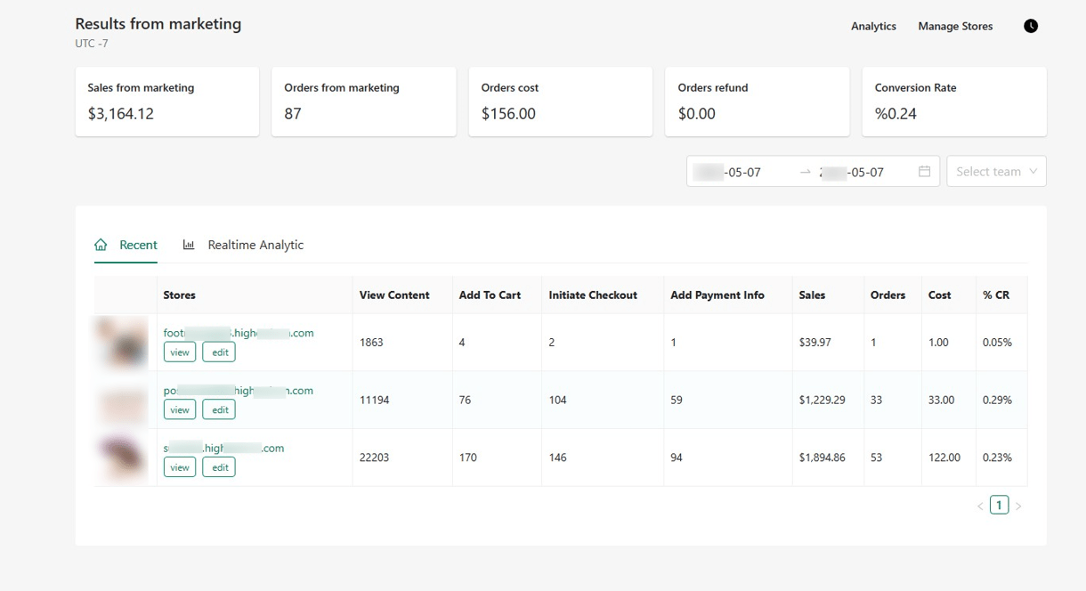Click the next page chevron below the table
Image resolution: width=1086 pixels, height=591 pixels.
pyautogui.click(x=1018, y=504)
